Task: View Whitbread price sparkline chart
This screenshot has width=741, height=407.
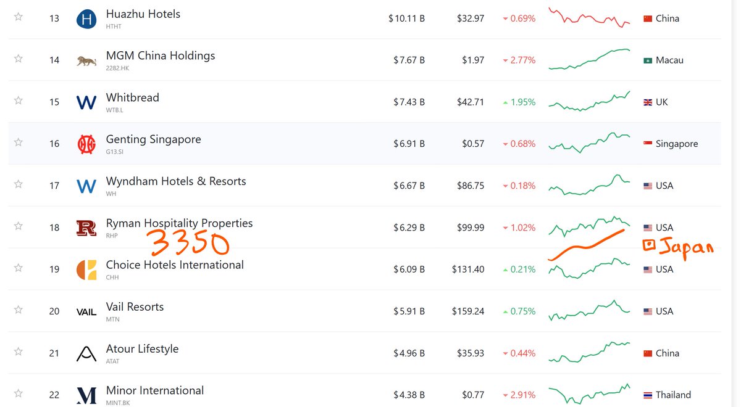Action: (589, 101)
